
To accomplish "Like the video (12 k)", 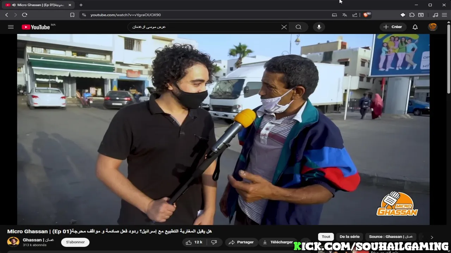I will click(x=194, y=242).
